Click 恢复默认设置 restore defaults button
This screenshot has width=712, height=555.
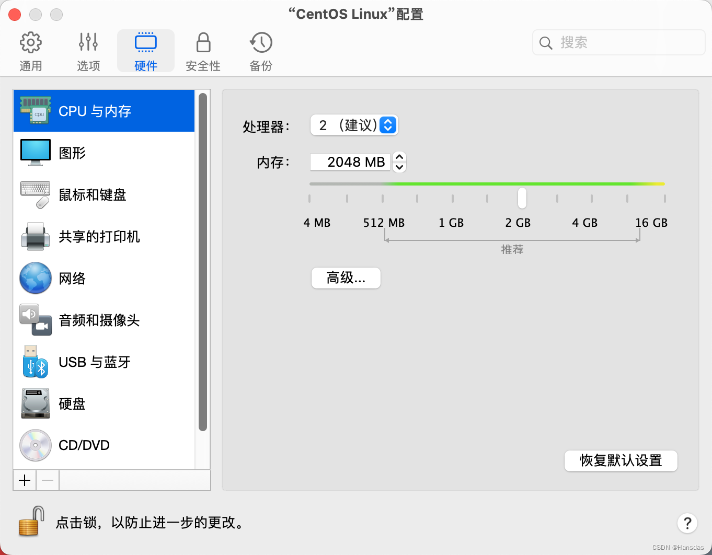pyautogui.click(x=621, y=461)
